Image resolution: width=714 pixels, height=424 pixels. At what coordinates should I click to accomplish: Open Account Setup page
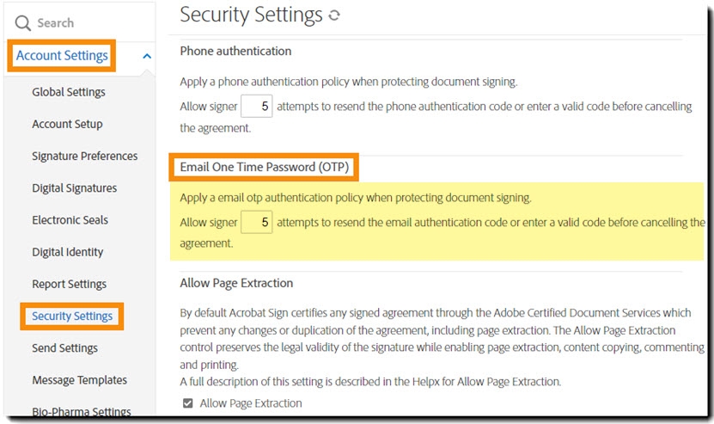pyautogui.click(x=67, y=124)
